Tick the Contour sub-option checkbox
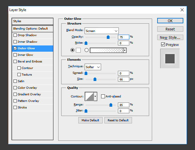 [x=19, y=68]
